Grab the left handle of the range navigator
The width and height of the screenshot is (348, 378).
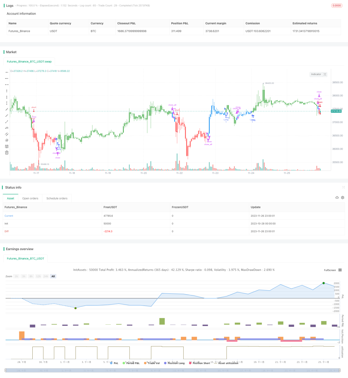[6, 370]
